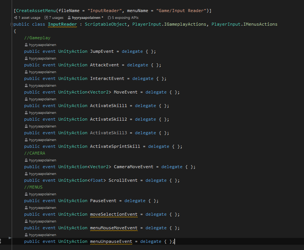
Task: Open the author lens for PauseEvent
Action: pos(40,194)
